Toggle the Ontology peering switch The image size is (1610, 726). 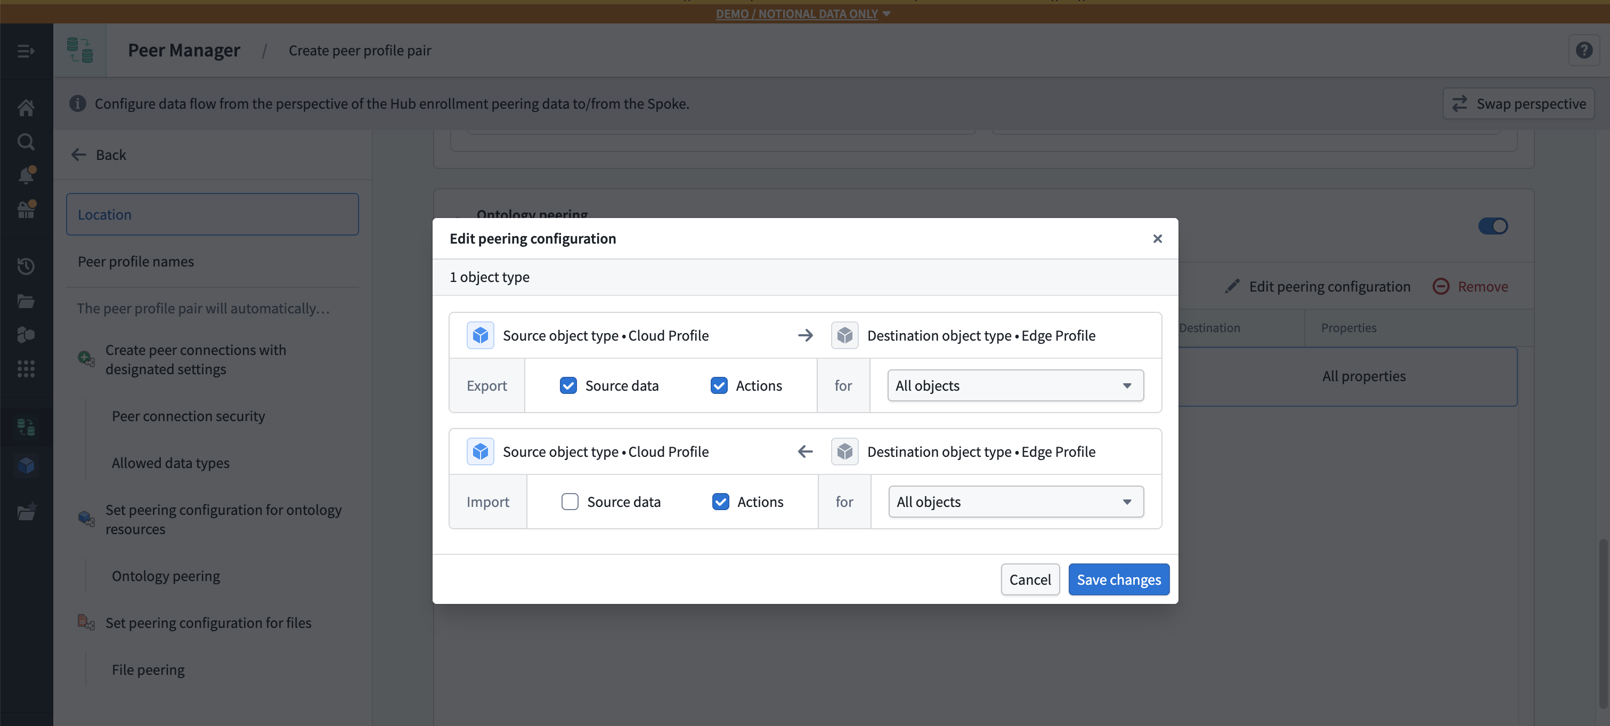(x=1492, y=225)
